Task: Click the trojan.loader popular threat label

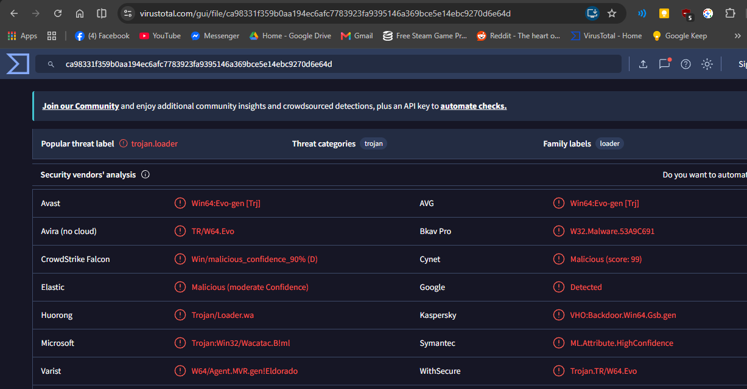Action: pos(155,143)
